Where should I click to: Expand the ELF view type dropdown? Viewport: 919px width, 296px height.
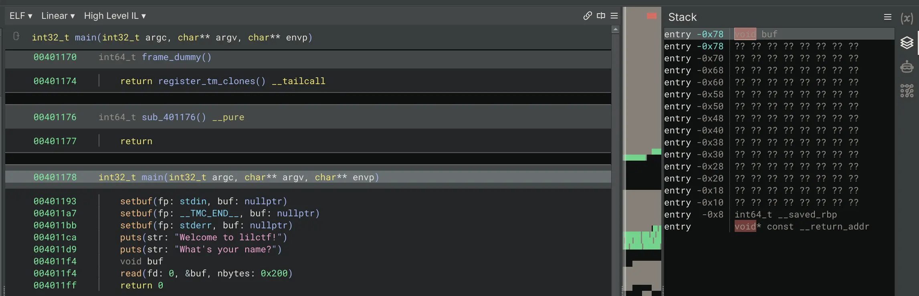click(x=21, y=16)
